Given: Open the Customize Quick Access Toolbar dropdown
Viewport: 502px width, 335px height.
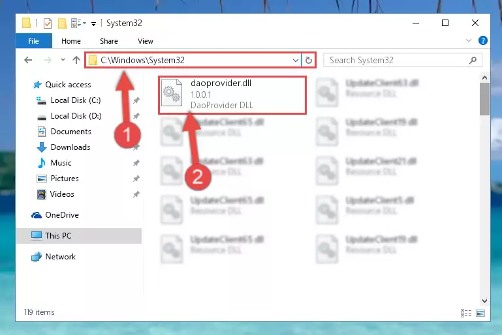Looking at the screenshot, I should [93, 23].
